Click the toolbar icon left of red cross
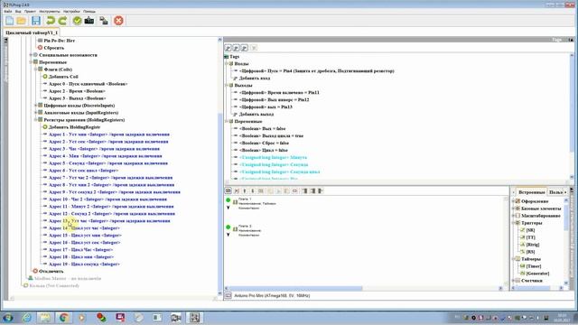 click(104, 21)
